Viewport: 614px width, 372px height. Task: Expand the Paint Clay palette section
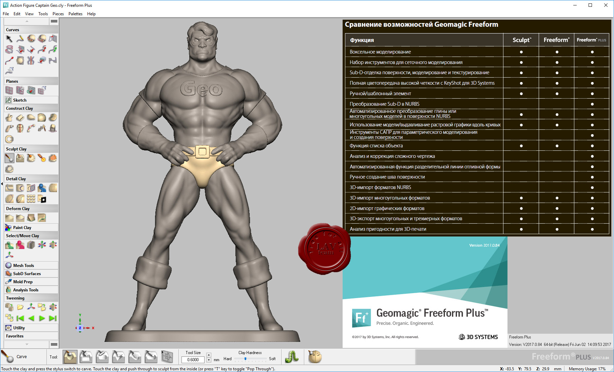point(31,227)
